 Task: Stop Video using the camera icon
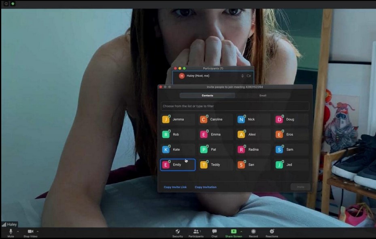[x=30, y=231]
